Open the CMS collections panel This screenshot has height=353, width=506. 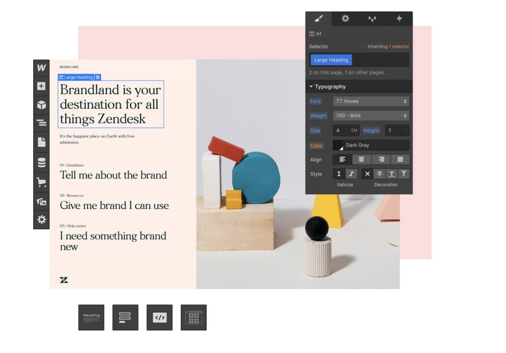click(41, 162)
